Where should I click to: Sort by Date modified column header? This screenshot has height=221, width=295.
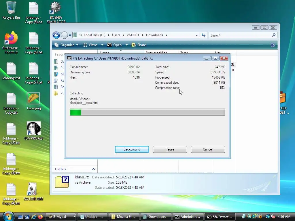tap(161, 53)
